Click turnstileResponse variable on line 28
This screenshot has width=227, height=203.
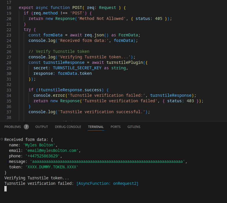(x=64, y=62)
